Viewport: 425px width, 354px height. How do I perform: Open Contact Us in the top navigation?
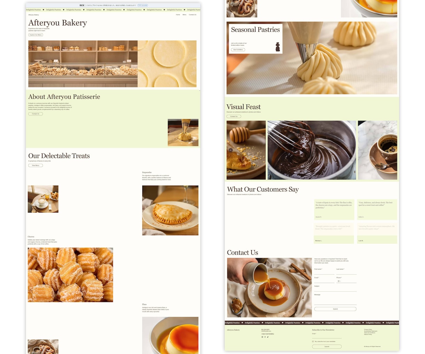pos(193,15)
